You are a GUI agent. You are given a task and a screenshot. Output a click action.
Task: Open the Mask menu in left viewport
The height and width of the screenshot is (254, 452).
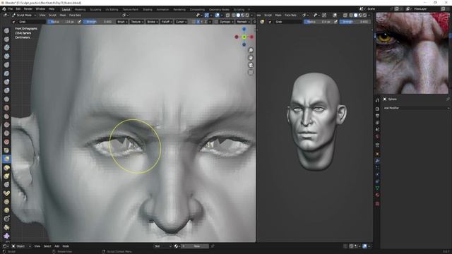[x=63, y=15]
